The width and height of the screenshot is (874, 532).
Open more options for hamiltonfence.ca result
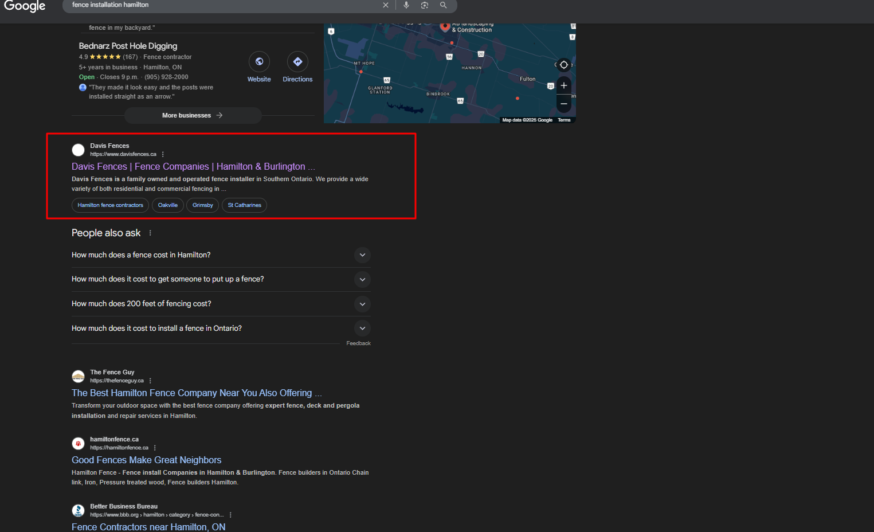click(x=155, y=448)
